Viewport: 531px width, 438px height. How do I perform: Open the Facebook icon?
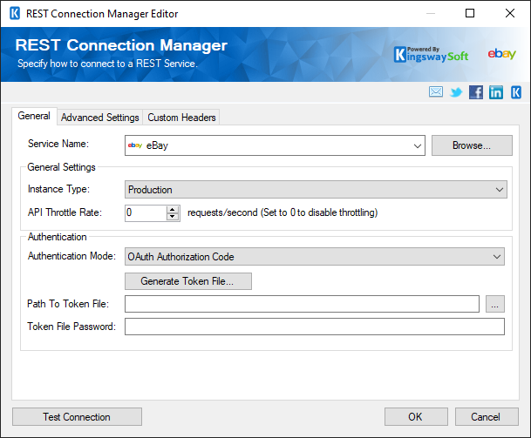pyautogui.click(x=476, y=92)
